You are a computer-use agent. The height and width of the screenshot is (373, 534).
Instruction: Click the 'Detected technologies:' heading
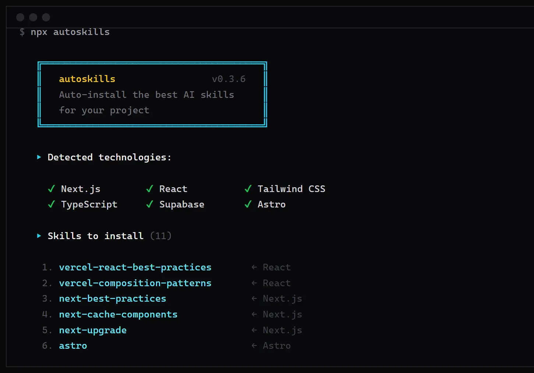tap(110, 157)
